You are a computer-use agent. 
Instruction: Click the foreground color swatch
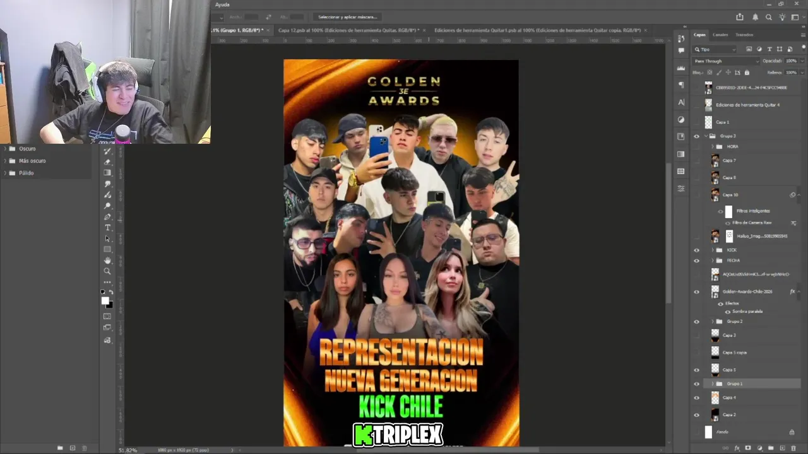click(x=105, y=301)
